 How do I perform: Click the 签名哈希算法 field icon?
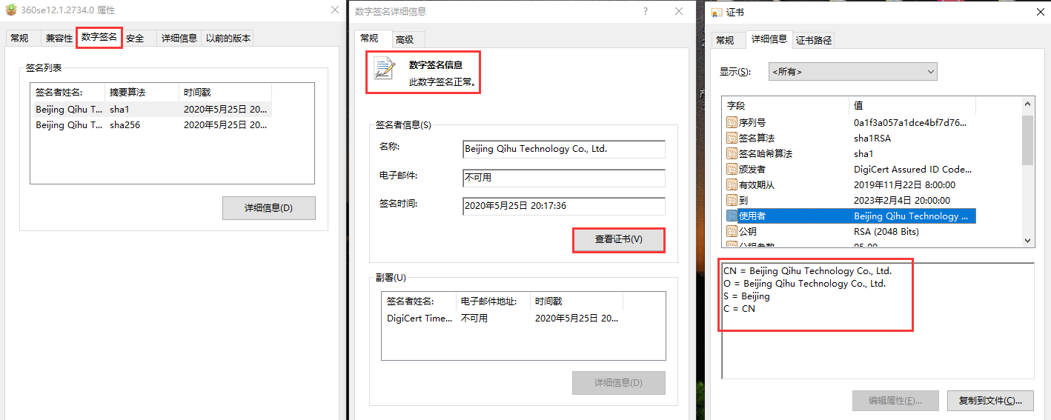coord(732,153)
